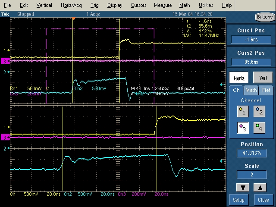Click the upper 'Ch2 500mV' readout
Viewport: 276px width, 207px height.
pos(90,88)
